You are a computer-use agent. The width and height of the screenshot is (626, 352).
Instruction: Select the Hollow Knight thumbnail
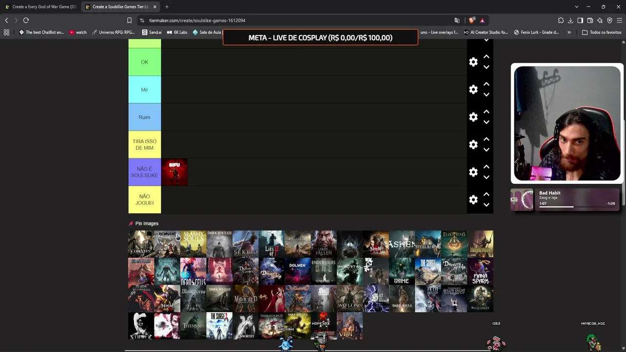coord(454,299)
